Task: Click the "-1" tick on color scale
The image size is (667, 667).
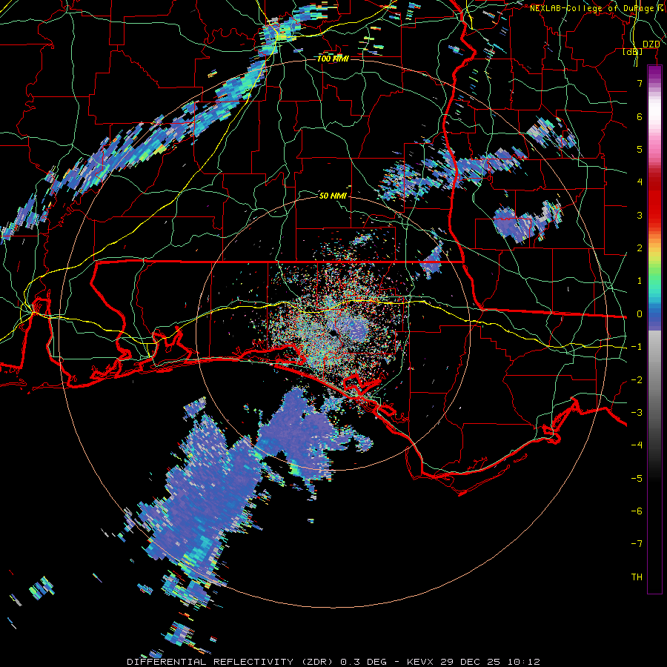Action: click(x=637, y=347)
